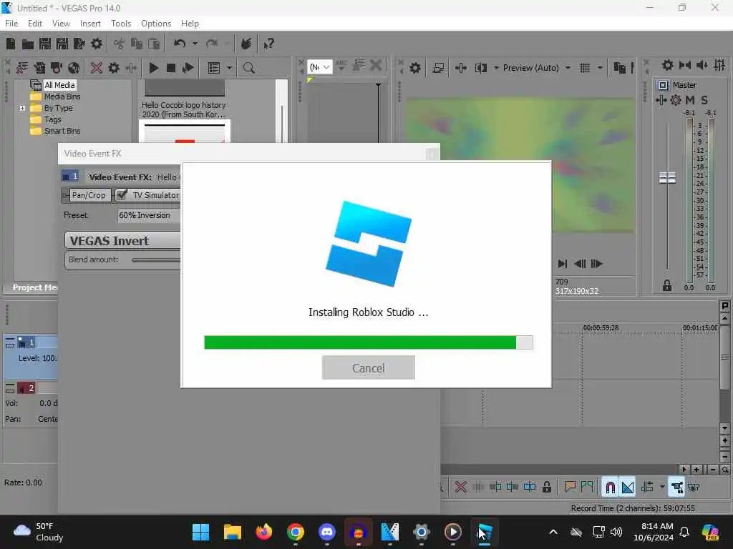Click Video Output FX icon in preview
Viewport: 733px width, 549px height.
tap(460, 68)
